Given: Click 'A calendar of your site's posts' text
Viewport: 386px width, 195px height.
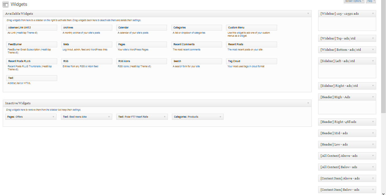Looking at the screenshot, I should click(133, 33).
